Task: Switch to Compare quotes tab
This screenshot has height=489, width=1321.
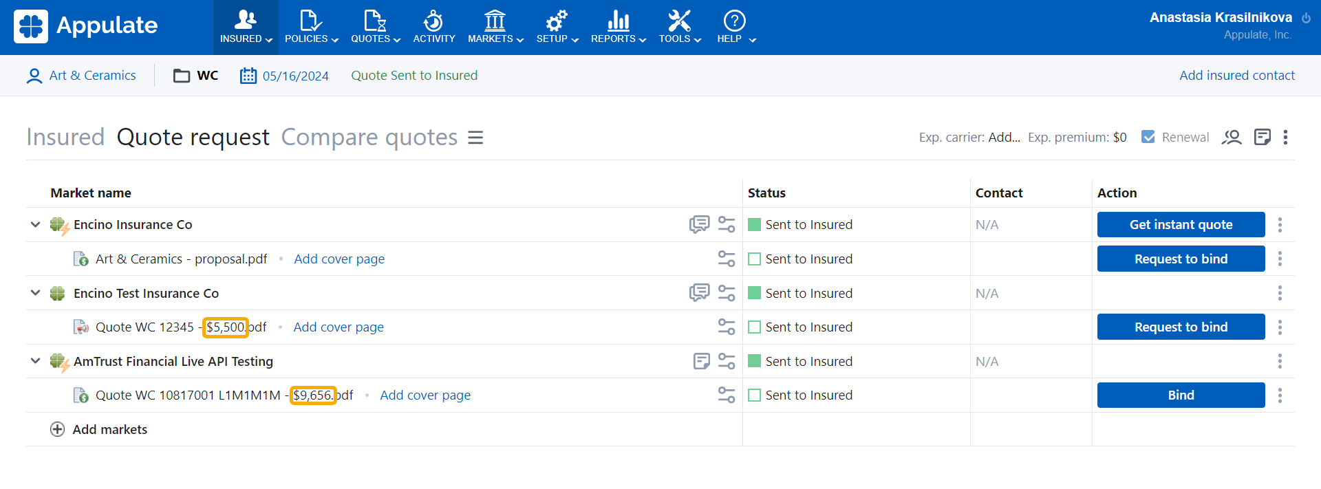Action: coord(369,137)
